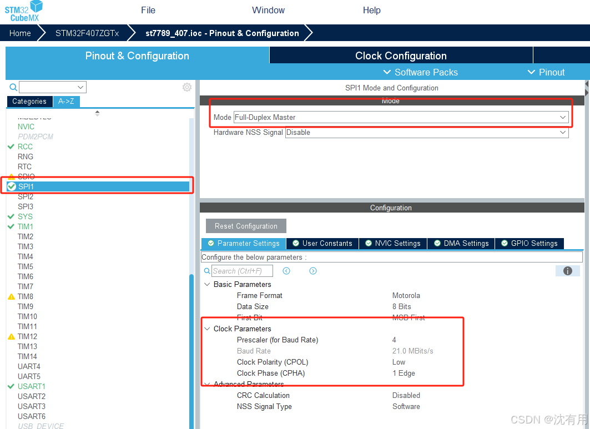Select SPI3 in the peripheral list
The width and height of the screenshot is (590, 429).
[26, 206]
